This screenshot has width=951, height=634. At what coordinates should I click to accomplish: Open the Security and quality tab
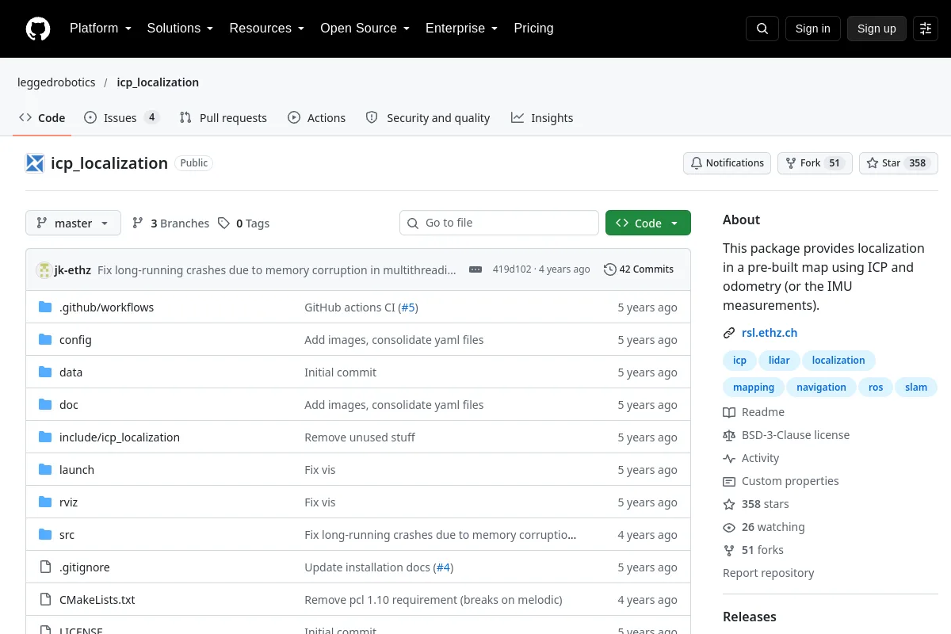click(x=428, y=117)
